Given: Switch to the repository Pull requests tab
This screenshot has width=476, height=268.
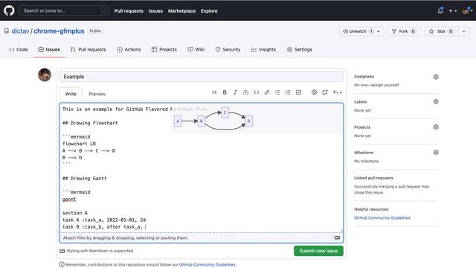Looking at the screenshot, I should [88, 50].
